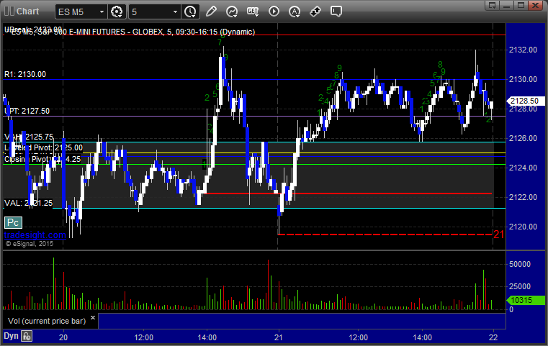Open the time template clock icon
Screen dimensions: 548x346
click(x=190, y=12)
